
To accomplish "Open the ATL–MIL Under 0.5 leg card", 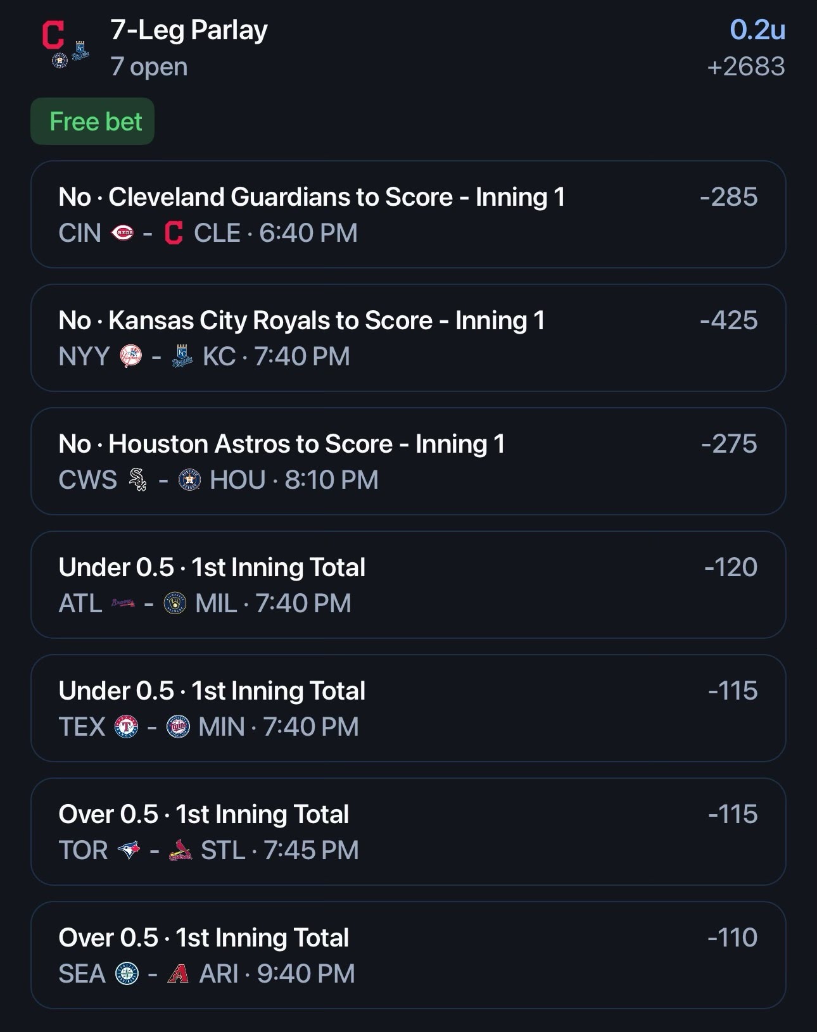I will tap(408, 584).
